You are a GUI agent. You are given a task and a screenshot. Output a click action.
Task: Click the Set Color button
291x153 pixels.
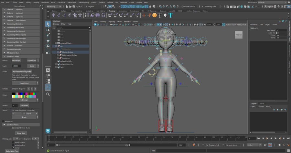tap(24, 100)
